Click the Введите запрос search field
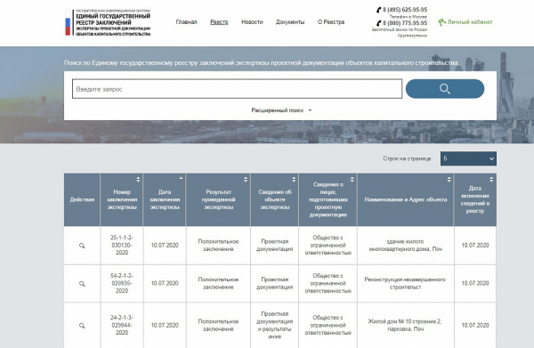The width and height of the screenshot is (534, 348). [x=237, y=89]
